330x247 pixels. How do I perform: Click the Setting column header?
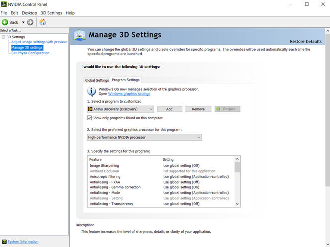(x=197, y=159)
